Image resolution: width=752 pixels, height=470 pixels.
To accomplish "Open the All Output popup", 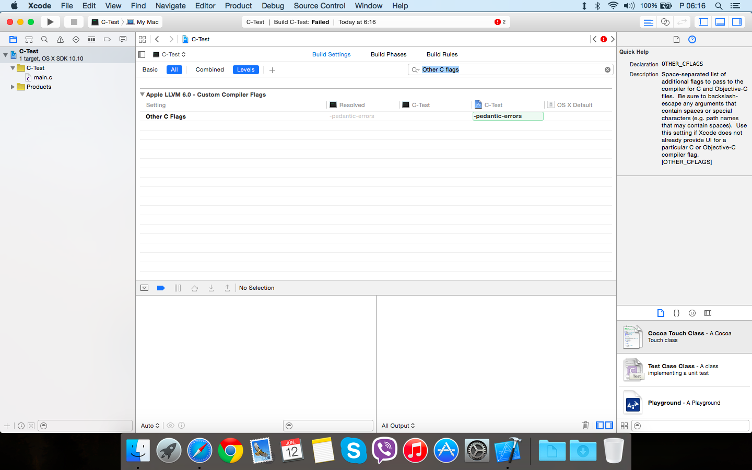I will point(398,426).
